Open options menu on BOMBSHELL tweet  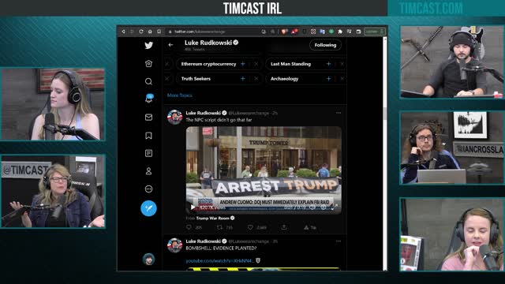339,241
